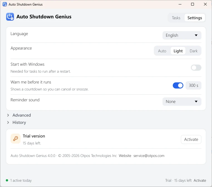The height and width of the screenshot is (187, 212).
Task: Enable Start with Windows toggle
Action: click(x=196, y=68)
